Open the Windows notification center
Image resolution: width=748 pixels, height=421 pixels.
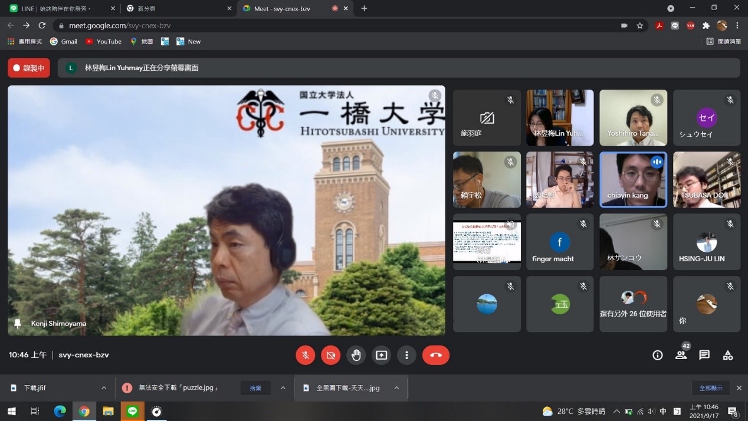[733, 411]
